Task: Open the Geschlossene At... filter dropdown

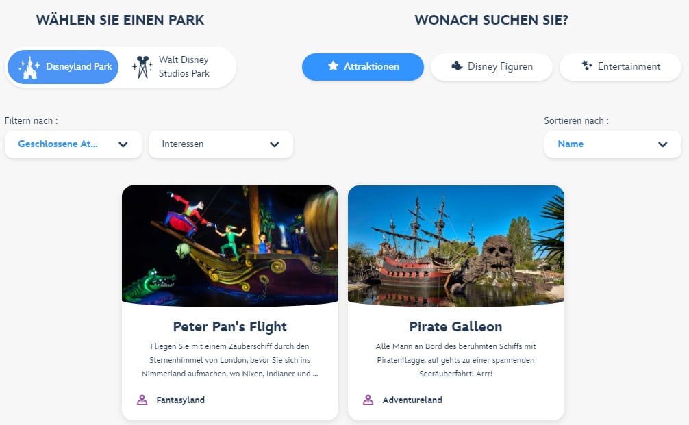Action: point(73,144)
